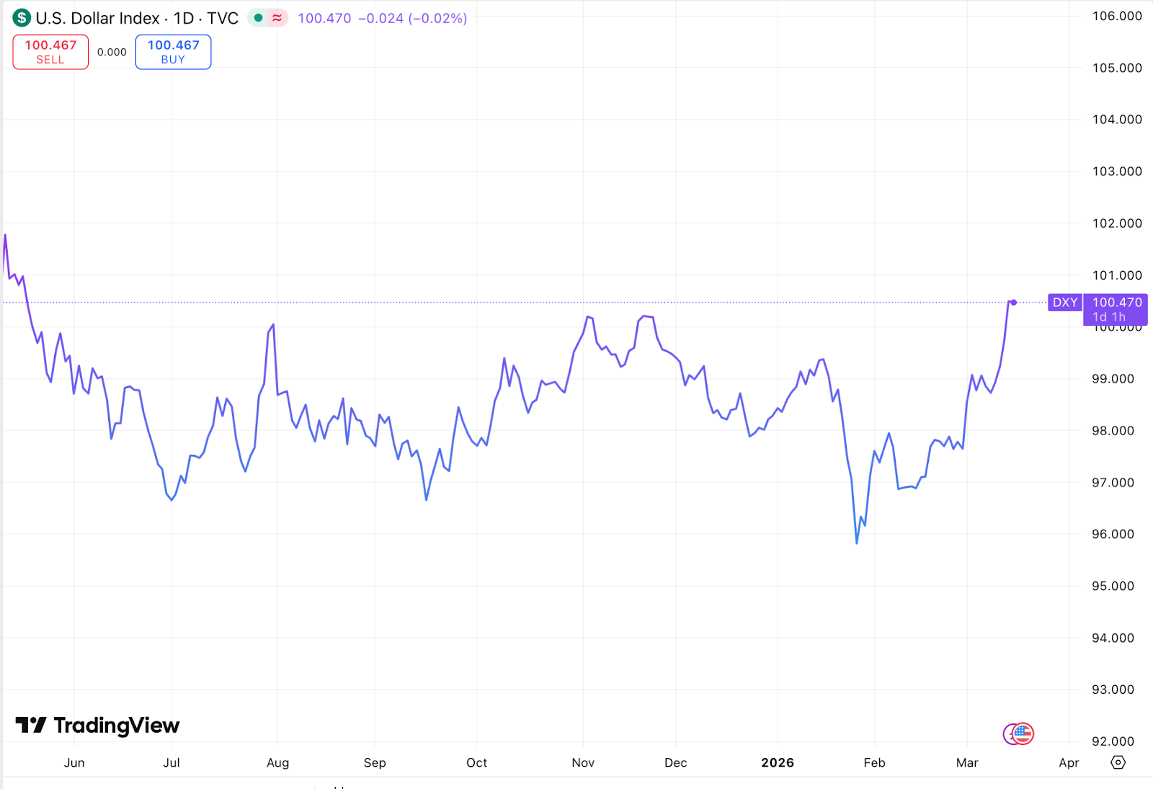Screen dimensions: 1153x789
Task: Click the Nov label on time axis
Action: coord(583,762)
